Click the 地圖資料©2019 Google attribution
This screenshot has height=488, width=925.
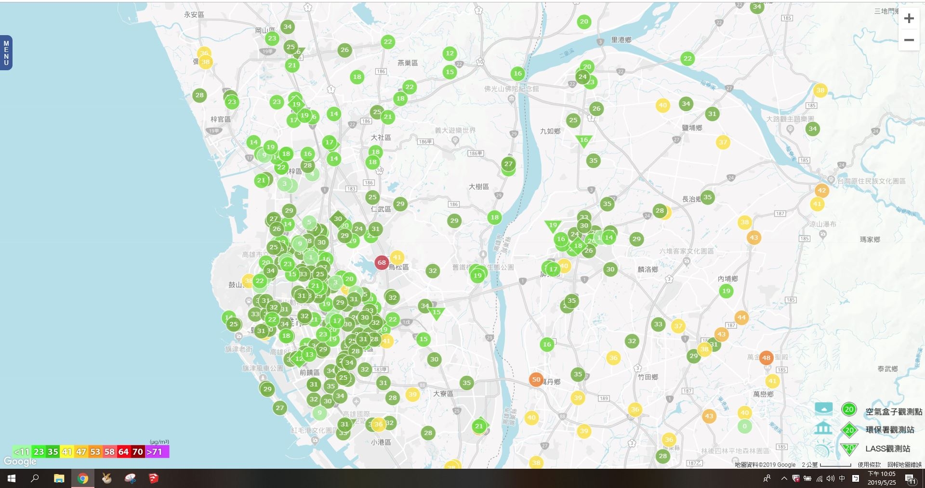coord(765,465)
